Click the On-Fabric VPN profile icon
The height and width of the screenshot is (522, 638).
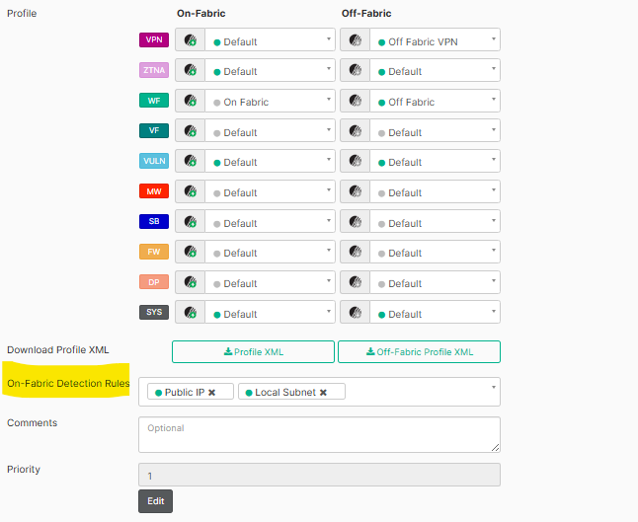point(190,39)
